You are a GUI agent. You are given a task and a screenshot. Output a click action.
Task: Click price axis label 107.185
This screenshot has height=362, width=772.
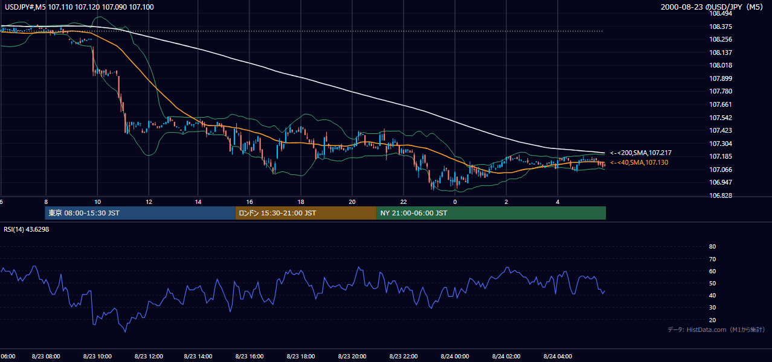point(721,156)
